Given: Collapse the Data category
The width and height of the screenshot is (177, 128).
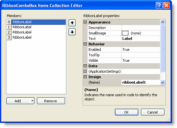Looking at the screenshot, I should point(85,66).
